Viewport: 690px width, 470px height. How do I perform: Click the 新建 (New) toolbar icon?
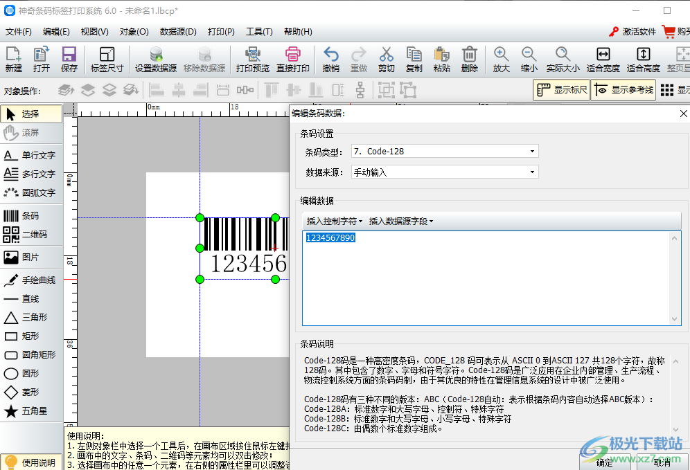click(14, 60)
